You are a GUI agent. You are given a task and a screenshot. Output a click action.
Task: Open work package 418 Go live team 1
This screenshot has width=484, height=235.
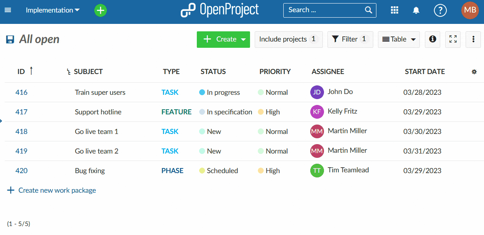point(22,131)
